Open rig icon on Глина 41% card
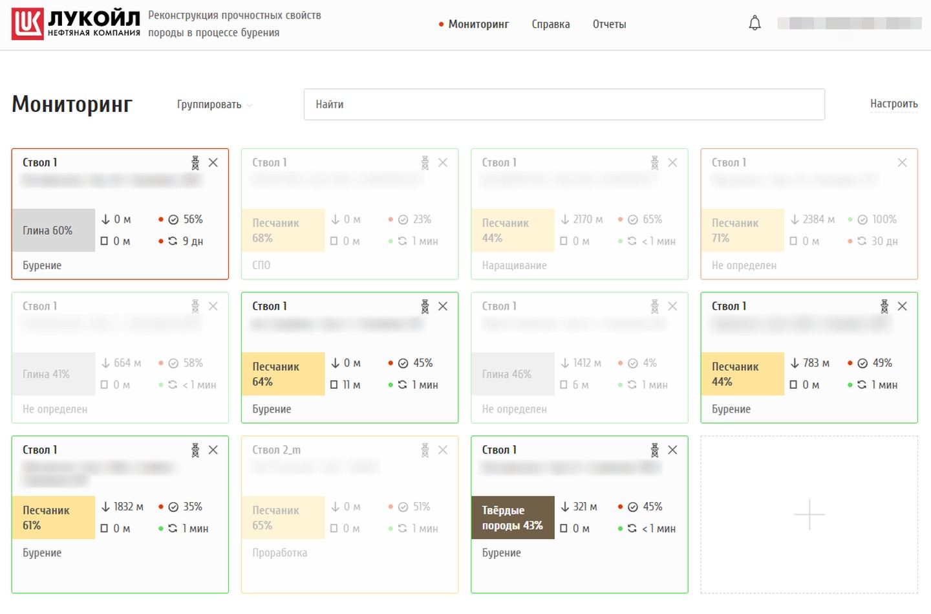This screenshot has height=614, width=931. (x=195, y=307)
